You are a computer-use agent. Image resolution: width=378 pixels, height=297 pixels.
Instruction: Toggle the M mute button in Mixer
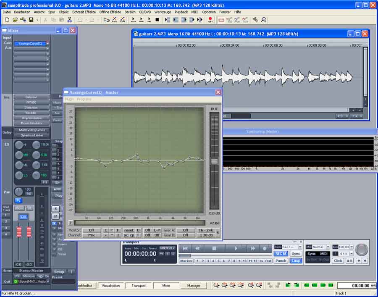(55, 216)
